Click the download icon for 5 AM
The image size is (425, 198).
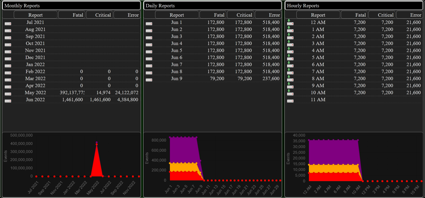290,58
